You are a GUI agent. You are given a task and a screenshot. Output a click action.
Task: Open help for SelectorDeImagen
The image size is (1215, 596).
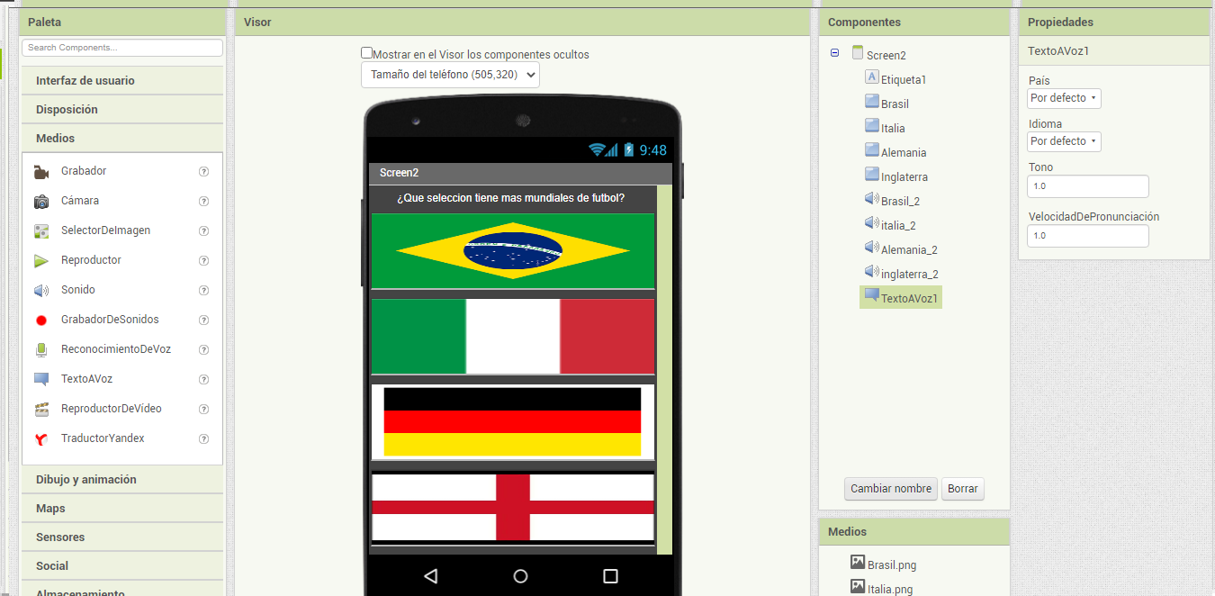[x=203, y=230]
